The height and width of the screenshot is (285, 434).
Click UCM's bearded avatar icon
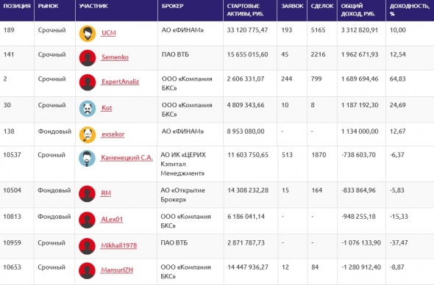pyautogui.click(x=88, y=34)
